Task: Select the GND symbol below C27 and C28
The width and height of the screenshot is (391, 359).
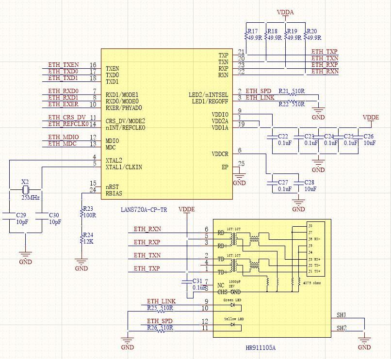Action: 298,205
